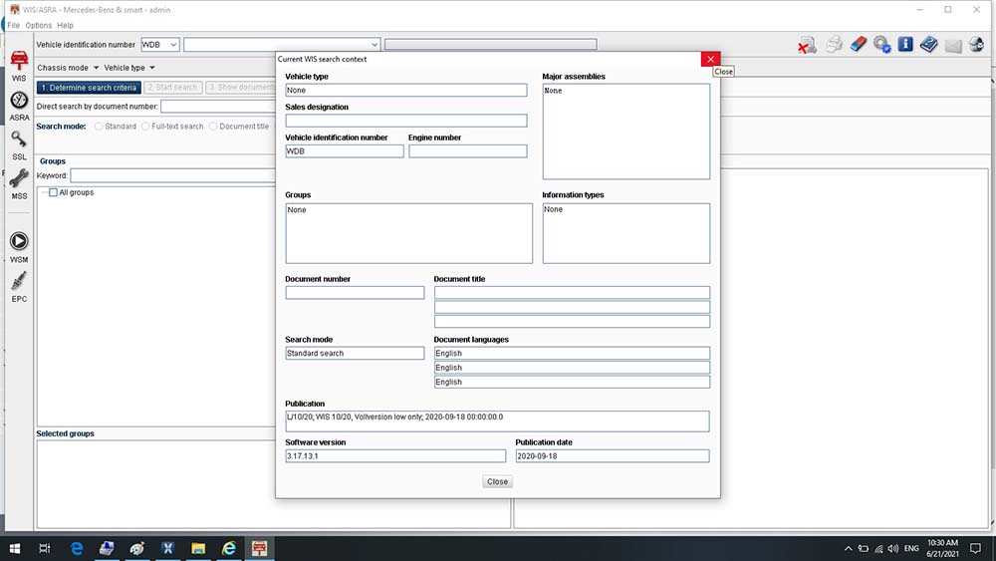This screenshot has width=996, height=561.
Task: Open the ASRA module in sidebar
Action: coord(19,106)
